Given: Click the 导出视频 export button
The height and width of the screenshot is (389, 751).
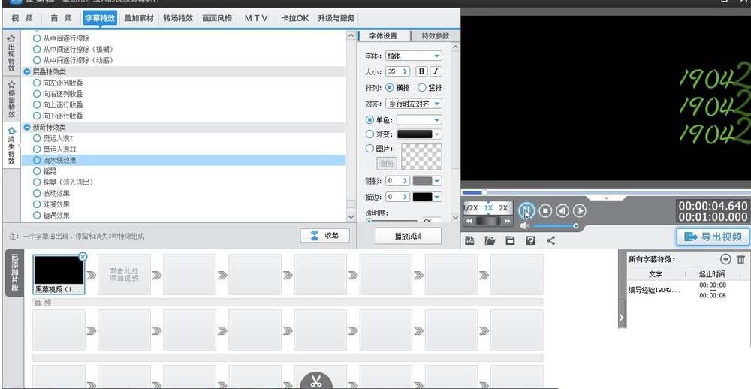Looking at the screenshot, I should (713, 237).
